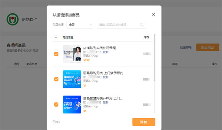
Task: Click 批量移除 in the background page
Action: [186, 47]
